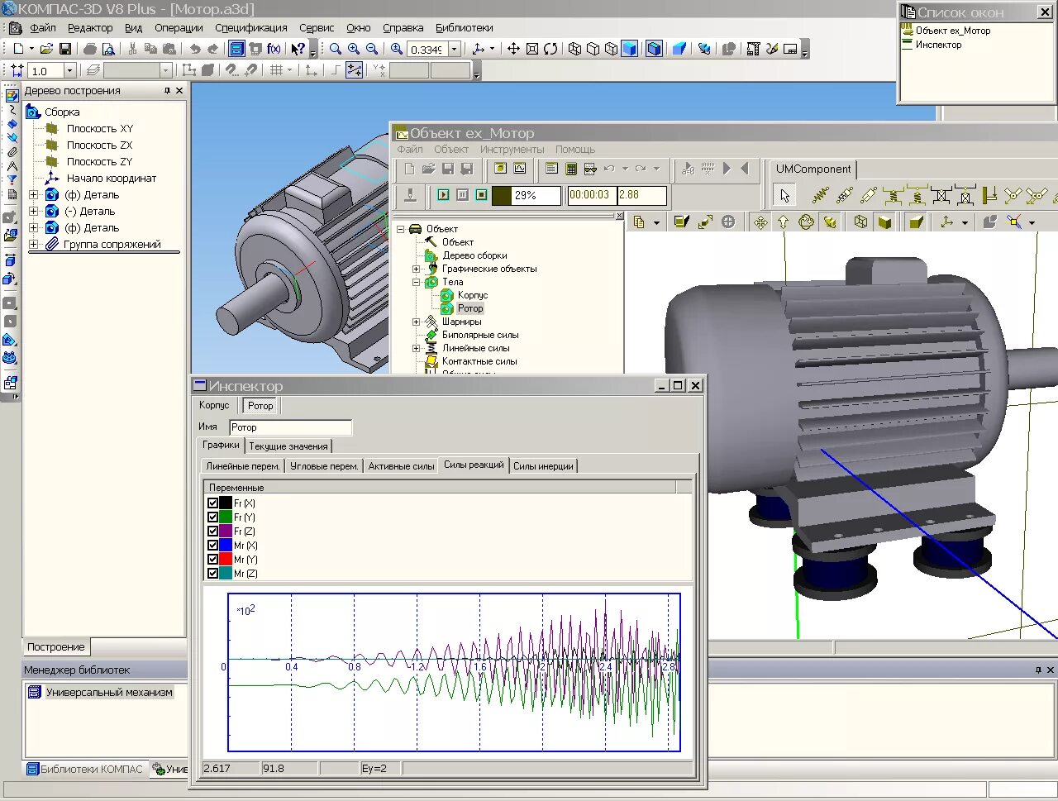Stop the simulation
The width and height of the screenshot is (1058, 801).
pyautogui.click(x=481, y=195)
